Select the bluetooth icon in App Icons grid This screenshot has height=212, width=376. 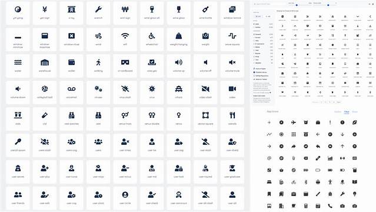coord(305,182)
